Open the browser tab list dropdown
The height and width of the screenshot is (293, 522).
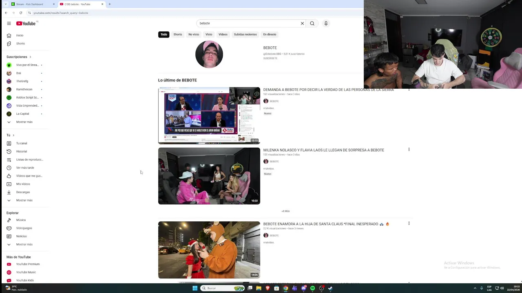point(5,4)
